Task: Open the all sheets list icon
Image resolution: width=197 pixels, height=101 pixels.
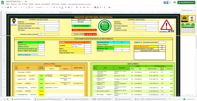Action: coord(7,99)
